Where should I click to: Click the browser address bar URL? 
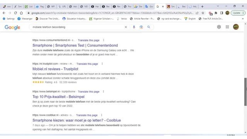tap(112, 13)
